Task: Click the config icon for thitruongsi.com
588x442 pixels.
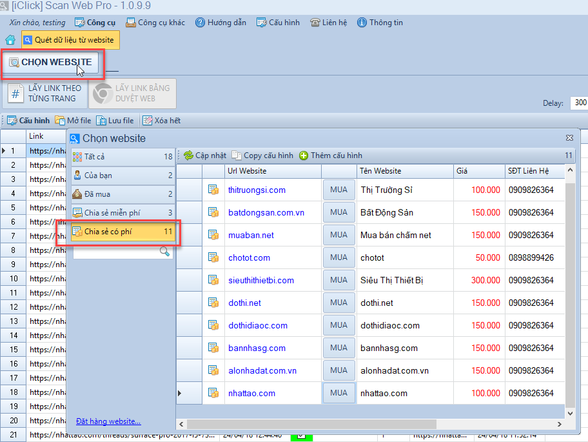Action: click(x=213, y=190)
